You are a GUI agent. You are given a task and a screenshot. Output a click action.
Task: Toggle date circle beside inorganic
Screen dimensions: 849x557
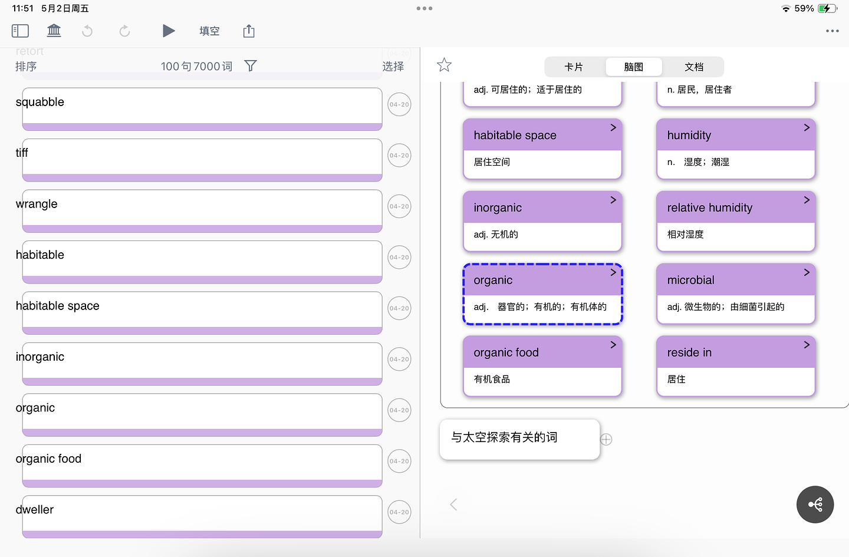399,360
